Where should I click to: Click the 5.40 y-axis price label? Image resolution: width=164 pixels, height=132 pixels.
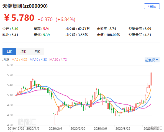[10, 85]
